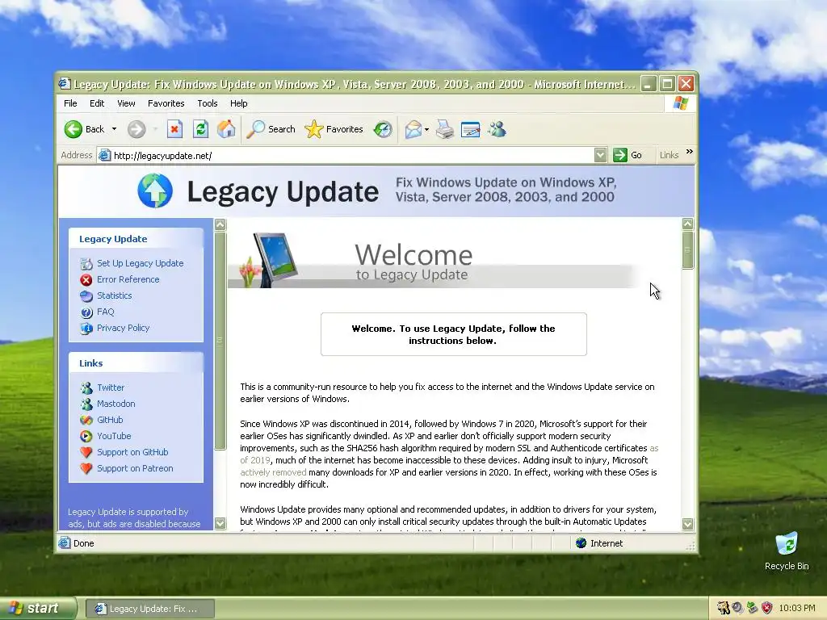The image size is (827, 620).
Task: Expand the Forward button history dropdown arrow
Action: tap(155, 129)
